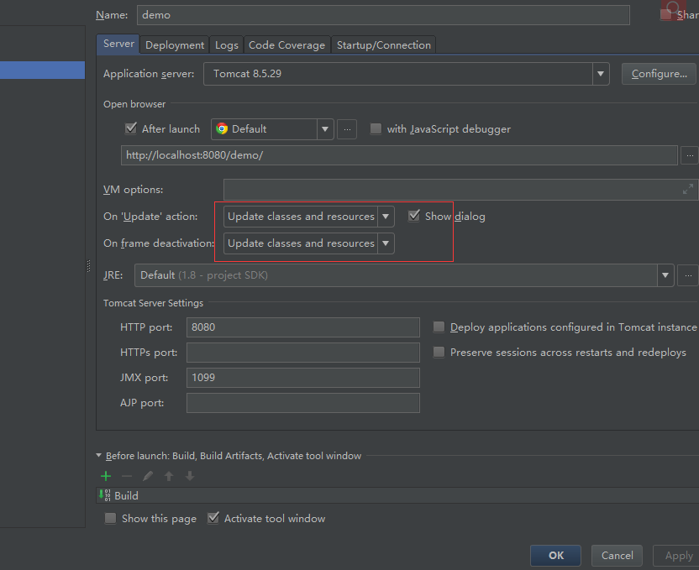Open the On 'Update' action dropdown
The height and width of the screenshot is (570, 699).
pyautogui.click(x=386, y=217)
